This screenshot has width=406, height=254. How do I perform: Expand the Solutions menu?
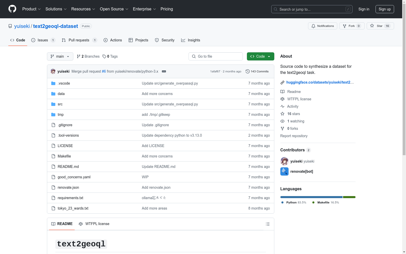click(56, 9)
